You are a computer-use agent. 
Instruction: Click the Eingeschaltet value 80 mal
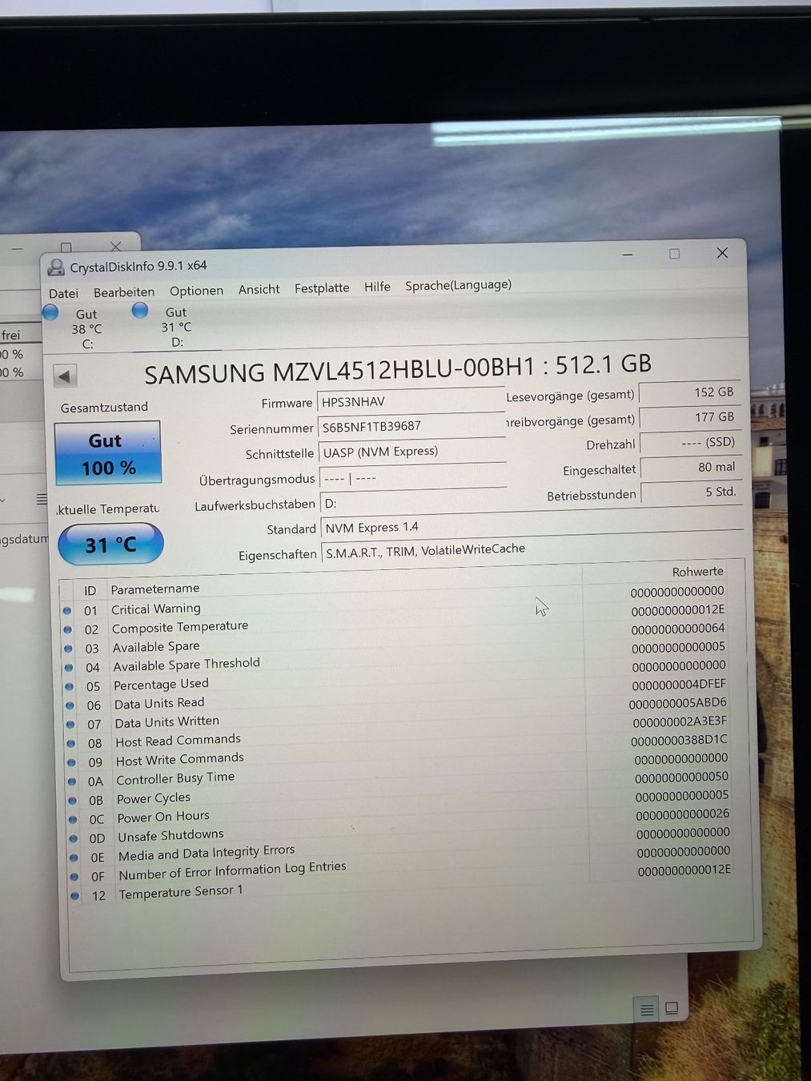[692, 467]
